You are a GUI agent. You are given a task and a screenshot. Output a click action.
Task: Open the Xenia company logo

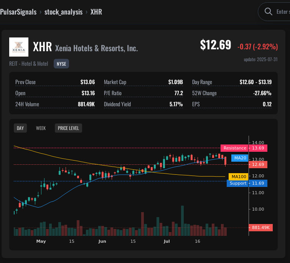[x=19, y=47]
